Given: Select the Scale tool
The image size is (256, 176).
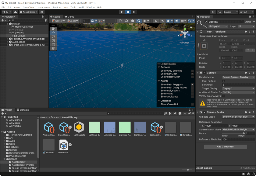Looking at the screenshot, I should (x=53, y=41).
